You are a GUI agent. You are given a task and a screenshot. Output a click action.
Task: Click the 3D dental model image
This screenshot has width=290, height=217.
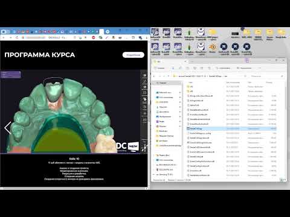click(71, 112)
